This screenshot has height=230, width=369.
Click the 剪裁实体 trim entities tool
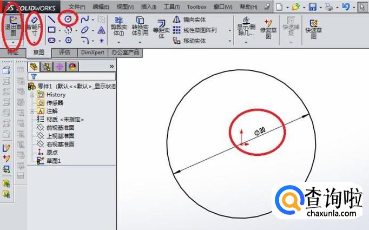(x=119, y=26)
